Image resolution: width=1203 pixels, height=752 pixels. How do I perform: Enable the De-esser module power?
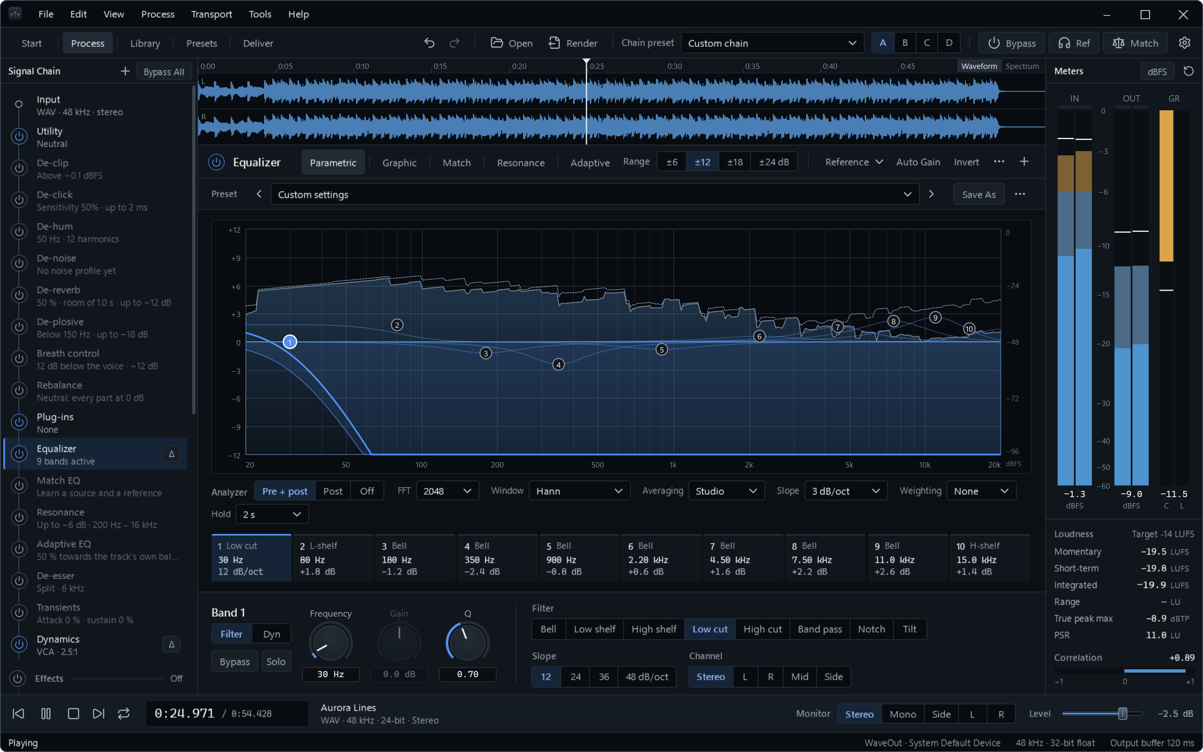pyautogui.click(x=19, y=581)
